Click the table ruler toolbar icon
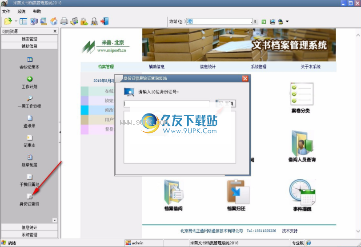 (44, 21)
